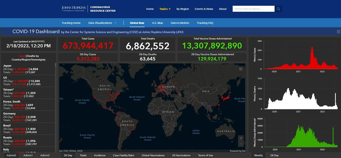341x158 pixels.
Task: Click the 28-Day Cases value 5,312,283
Action: click(88, 59)
